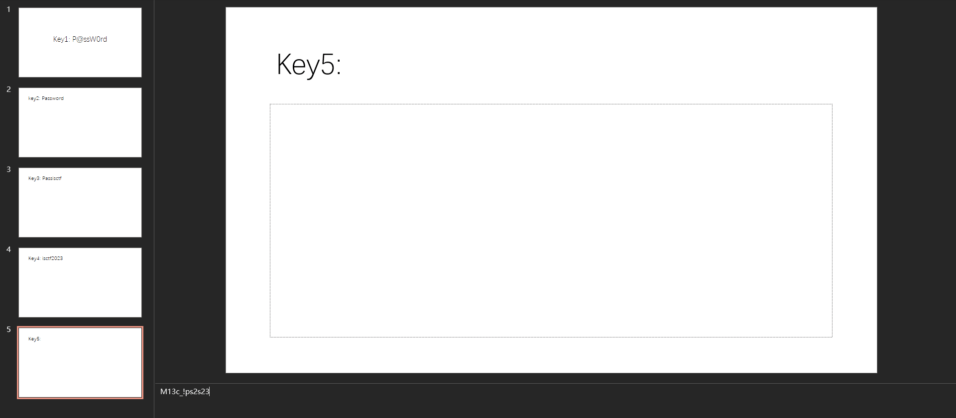Switch to the Key3: Passisctf slide thumbnail

click(80, 202)
